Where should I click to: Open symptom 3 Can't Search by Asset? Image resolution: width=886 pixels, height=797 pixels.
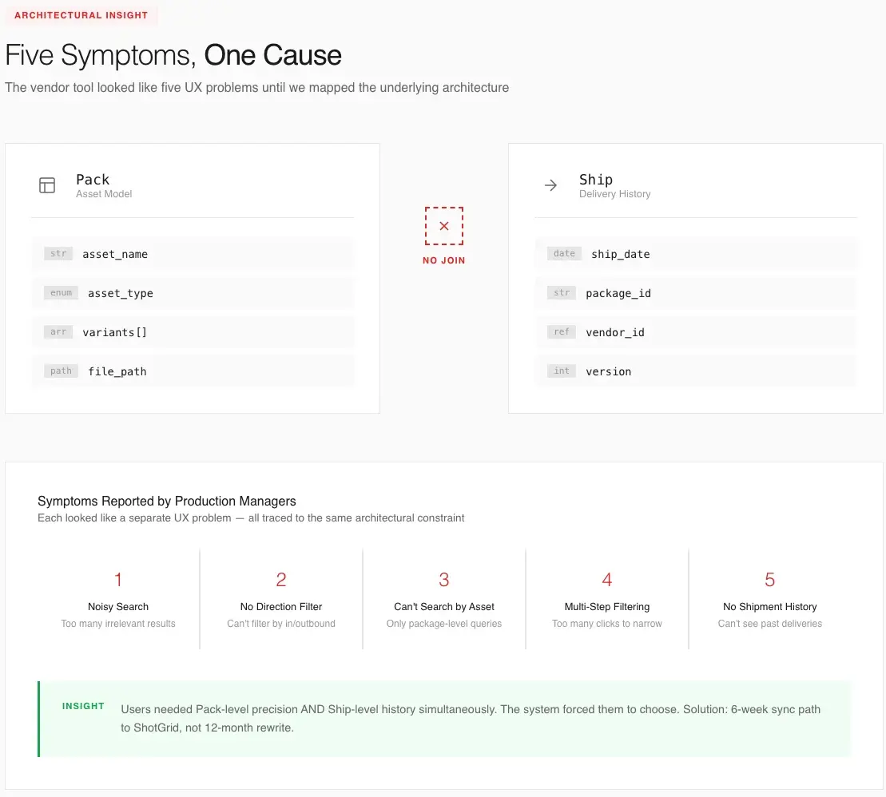click(x=444, y=600)
